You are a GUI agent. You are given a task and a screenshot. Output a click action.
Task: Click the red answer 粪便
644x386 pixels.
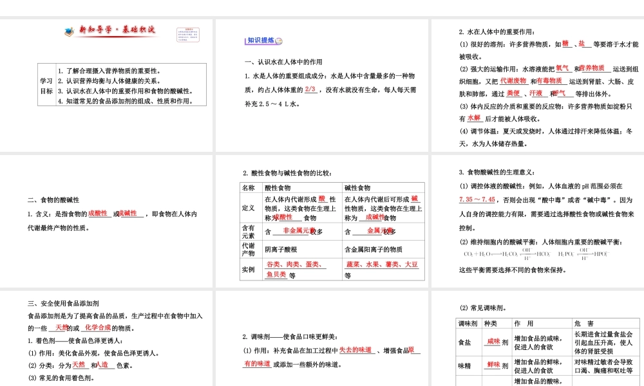coord(513,93)
